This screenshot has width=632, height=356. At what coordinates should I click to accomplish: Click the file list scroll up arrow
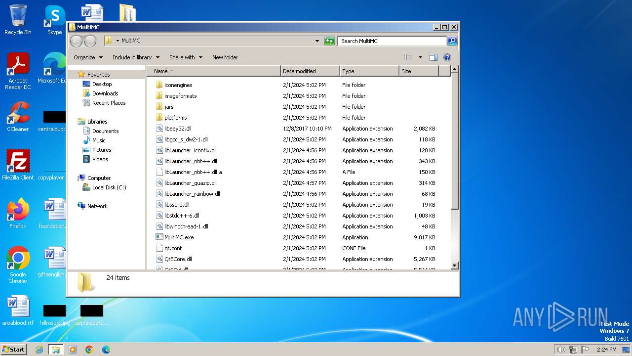coord(455,70)
